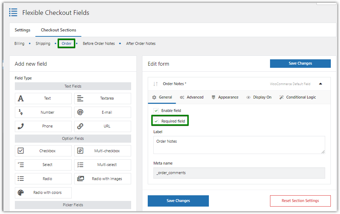Add an E-mail field type
The height and width of the screenshot is (214, 340).
pyautogui.click(x=102, y=112)
